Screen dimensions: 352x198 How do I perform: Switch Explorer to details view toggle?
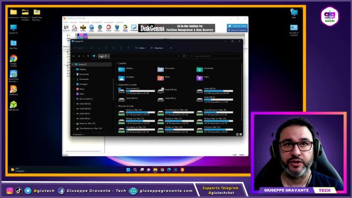coord(237,134)
